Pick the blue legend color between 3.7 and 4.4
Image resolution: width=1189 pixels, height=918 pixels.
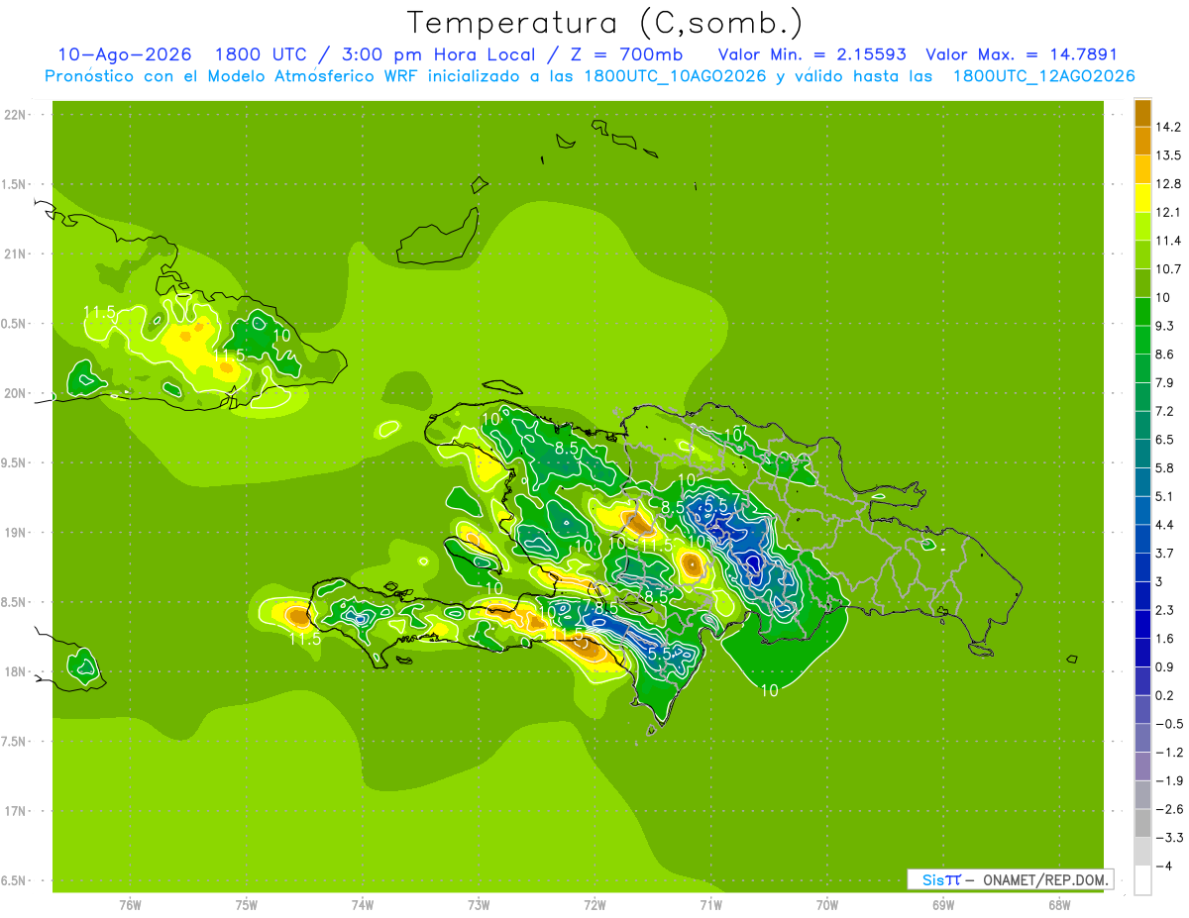(x=1142, y=538)
